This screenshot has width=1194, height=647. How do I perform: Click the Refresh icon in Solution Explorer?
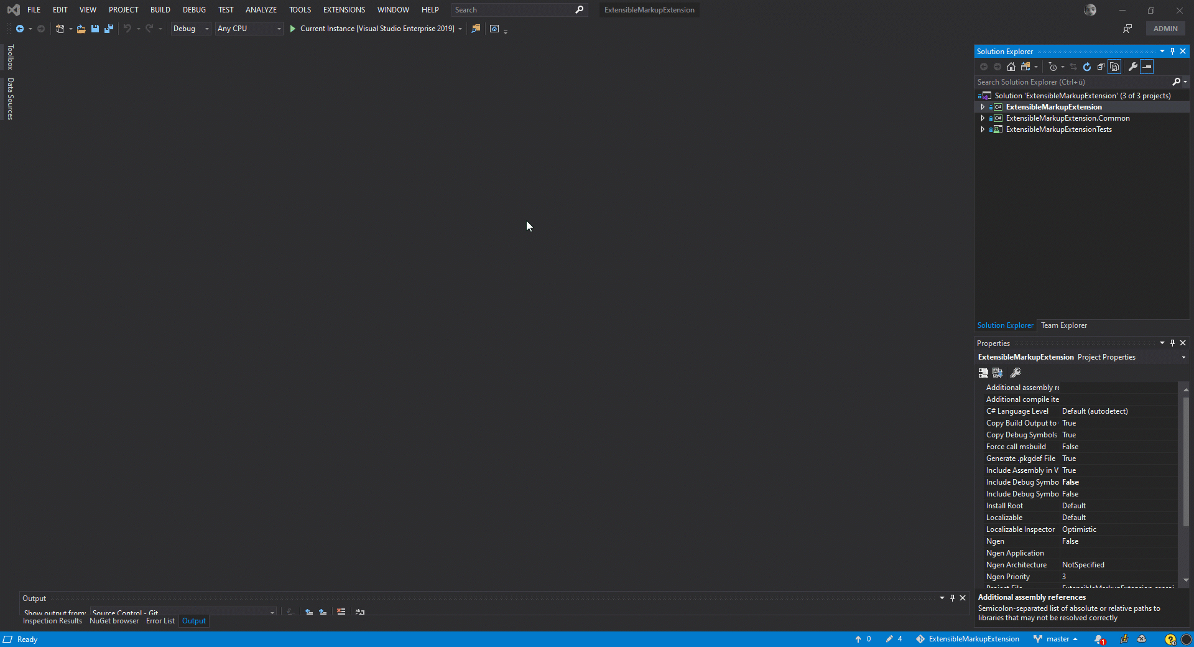[x=1087, y=67]
